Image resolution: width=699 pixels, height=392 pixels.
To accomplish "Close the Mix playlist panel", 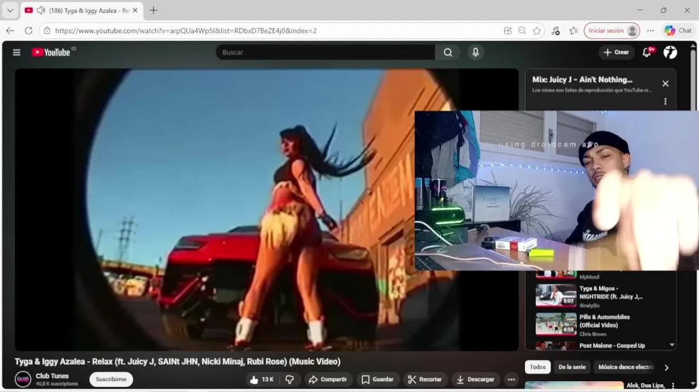I will [665, 83].
